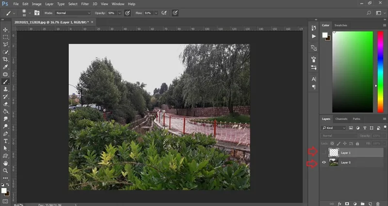Add a layer mask from panel bottom

pos(347,204)
